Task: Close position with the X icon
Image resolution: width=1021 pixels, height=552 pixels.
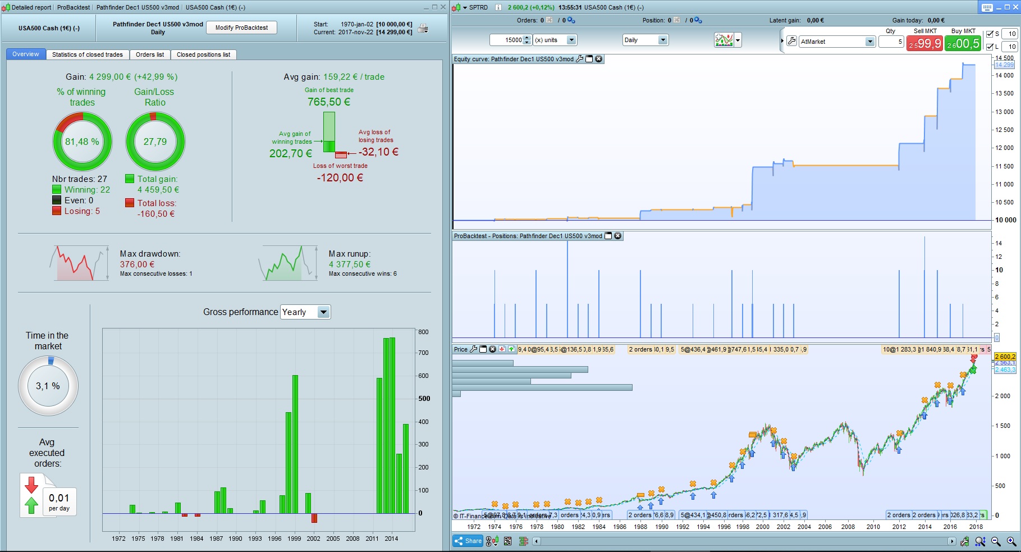Action: tap(677, 20)
